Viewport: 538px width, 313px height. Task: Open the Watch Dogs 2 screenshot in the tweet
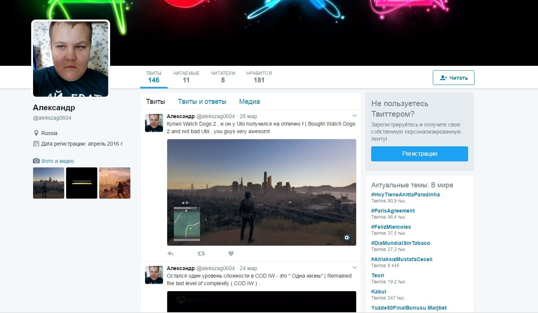point(261,192)
